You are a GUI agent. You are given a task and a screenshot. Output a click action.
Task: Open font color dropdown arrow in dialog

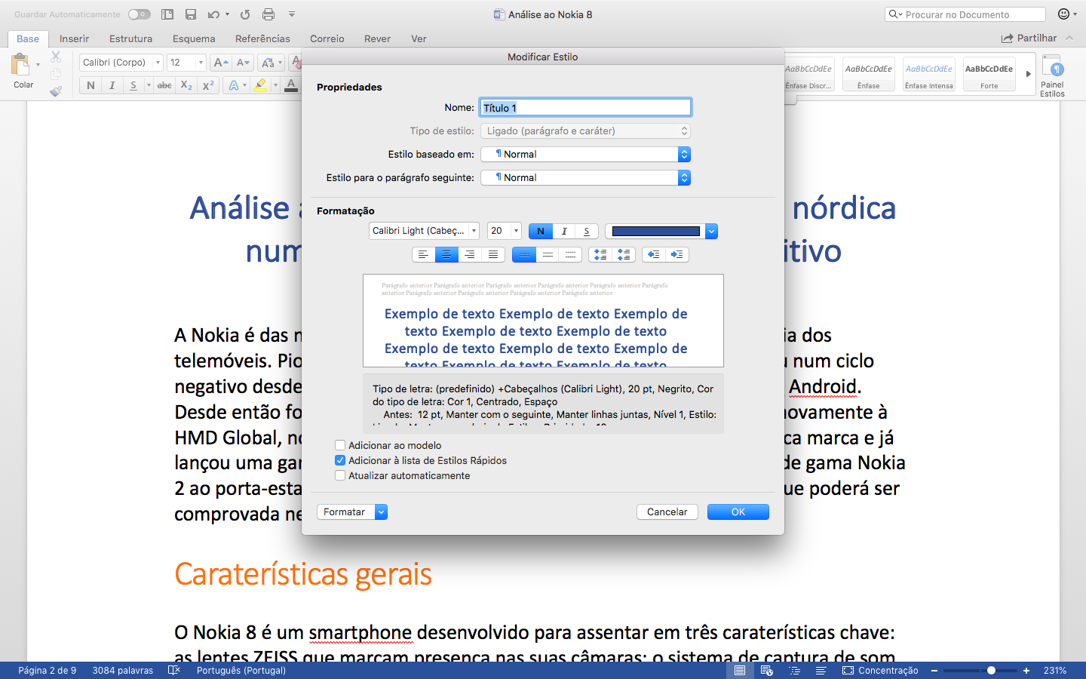tap(711, 232)
